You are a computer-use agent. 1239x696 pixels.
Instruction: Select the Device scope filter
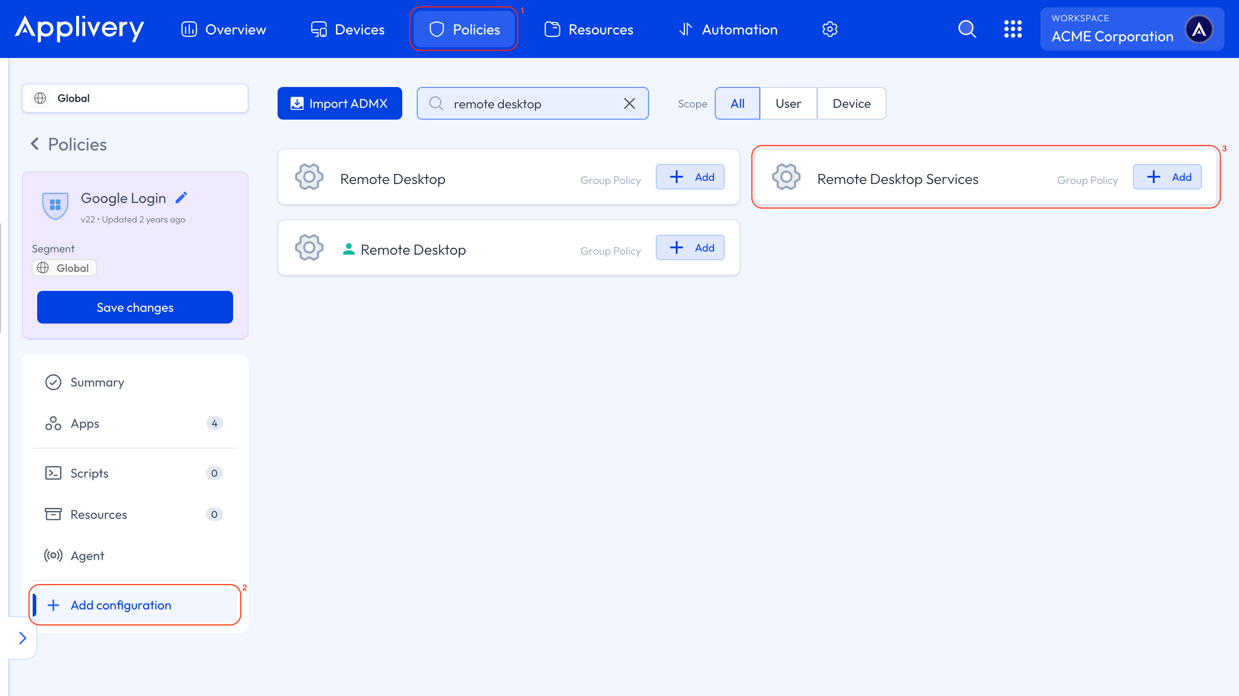(x=851, y=103)
